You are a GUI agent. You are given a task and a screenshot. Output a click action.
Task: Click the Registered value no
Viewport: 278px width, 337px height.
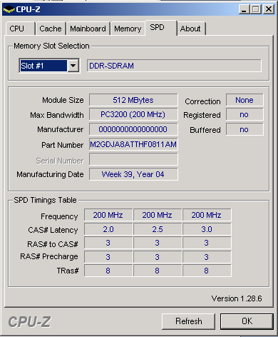pos(244,114)
